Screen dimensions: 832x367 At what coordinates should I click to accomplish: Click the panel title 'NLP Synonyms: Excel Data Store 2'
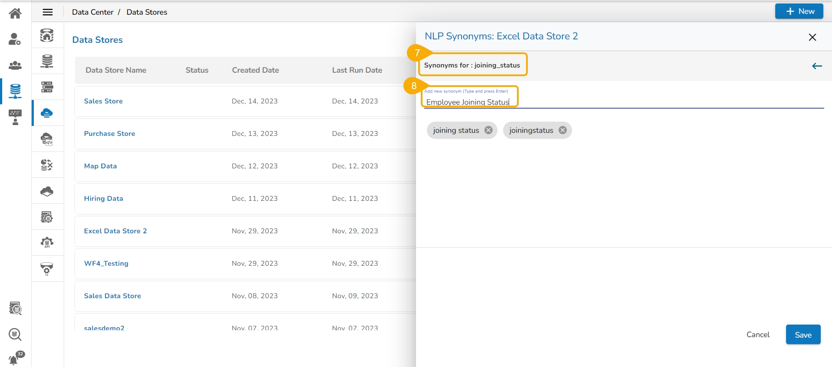pos(501,36)
